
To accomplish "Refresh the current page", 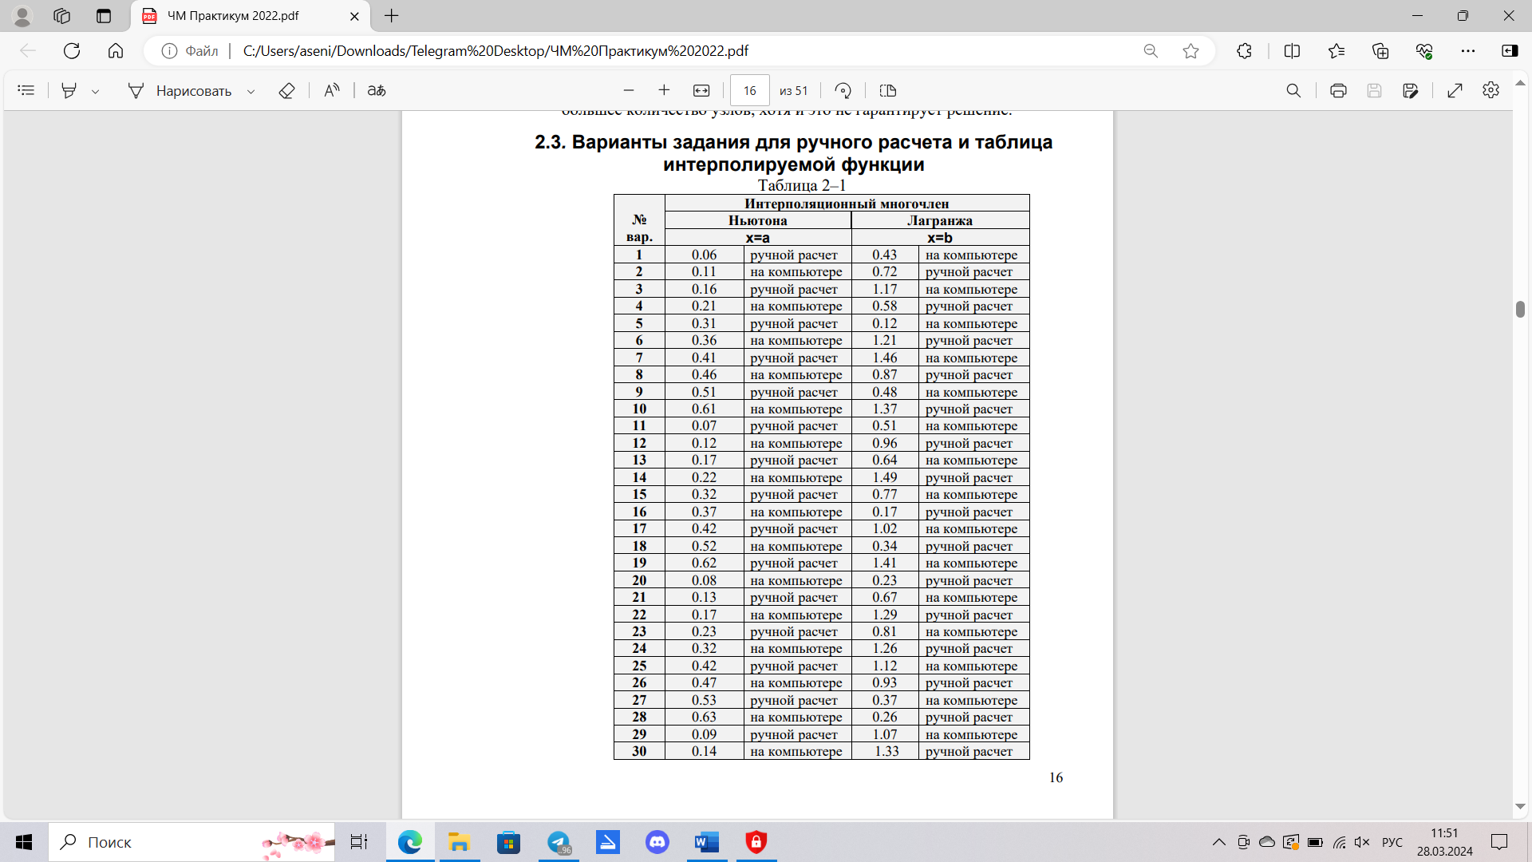I will click(x=72, y=50).
